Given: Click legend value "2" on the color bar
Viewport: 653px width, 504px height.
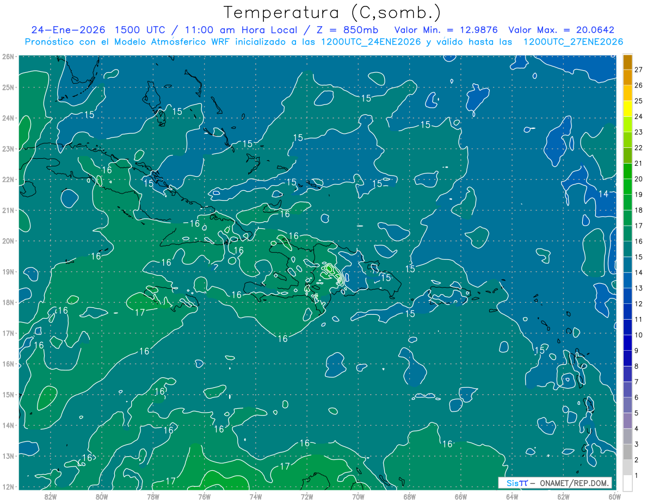Looking at the screenshot, I should [637, 460].
